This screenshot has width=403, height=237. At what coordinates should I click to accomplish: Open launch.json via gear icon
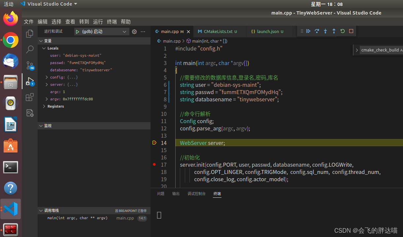(x=134, y=32)
